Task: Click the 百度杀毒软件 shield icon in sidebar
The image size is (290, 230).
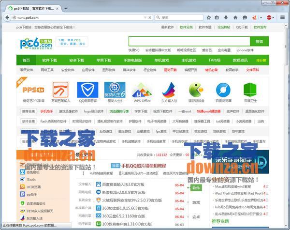Action: click(22, 203)
